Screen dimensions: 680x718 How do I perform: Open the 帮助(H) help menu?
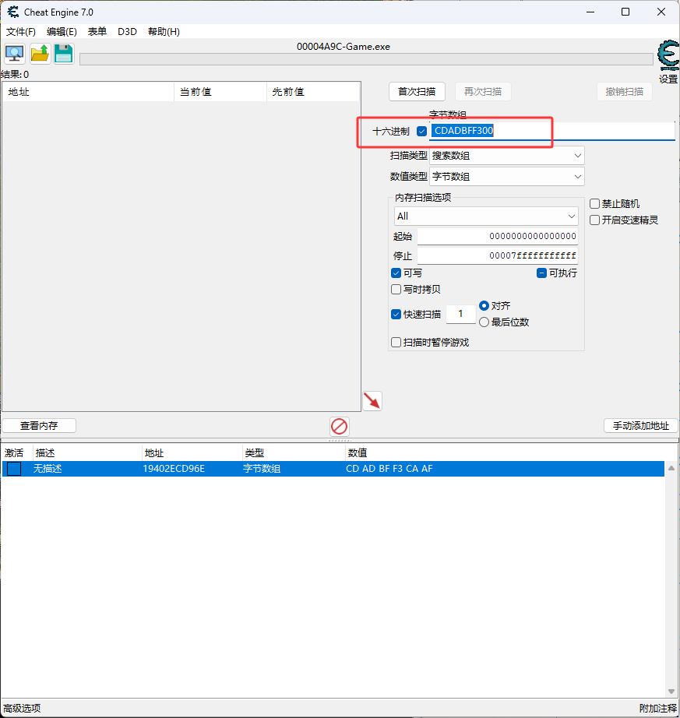164,32
